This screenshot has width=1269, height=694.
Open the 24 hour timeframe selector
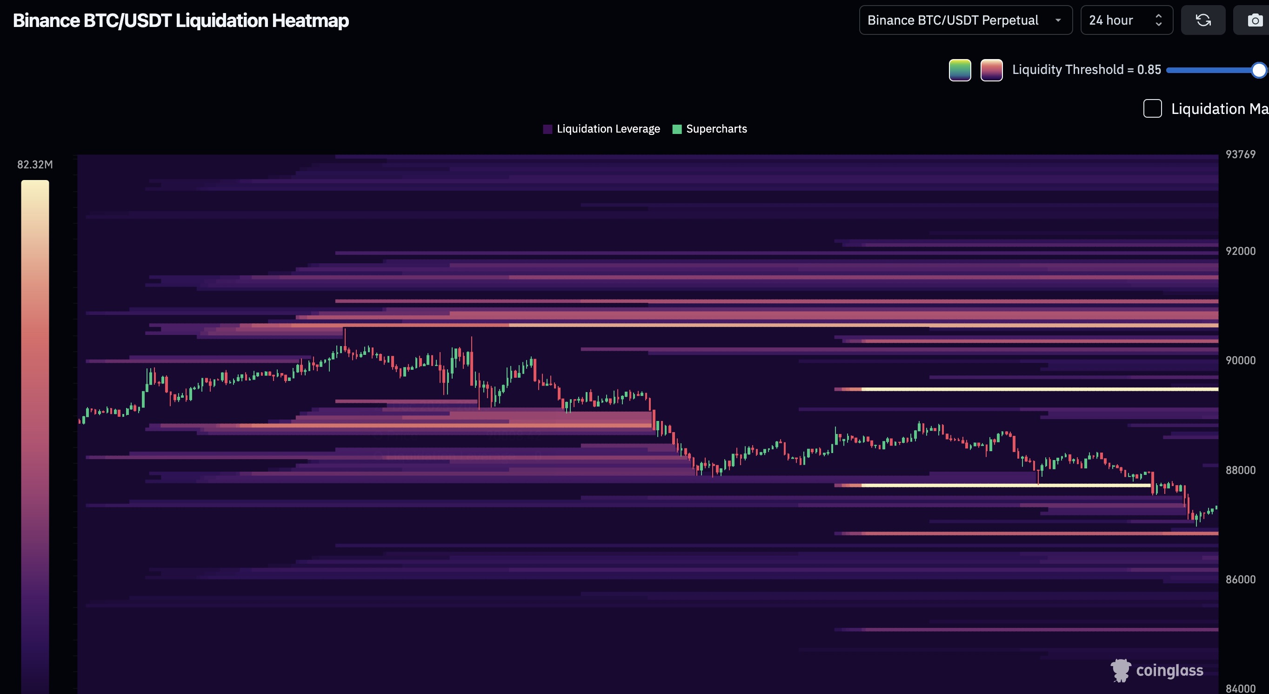[1111, 20]
